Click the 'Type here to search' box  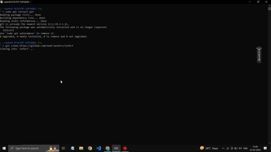tap(34, 148)
